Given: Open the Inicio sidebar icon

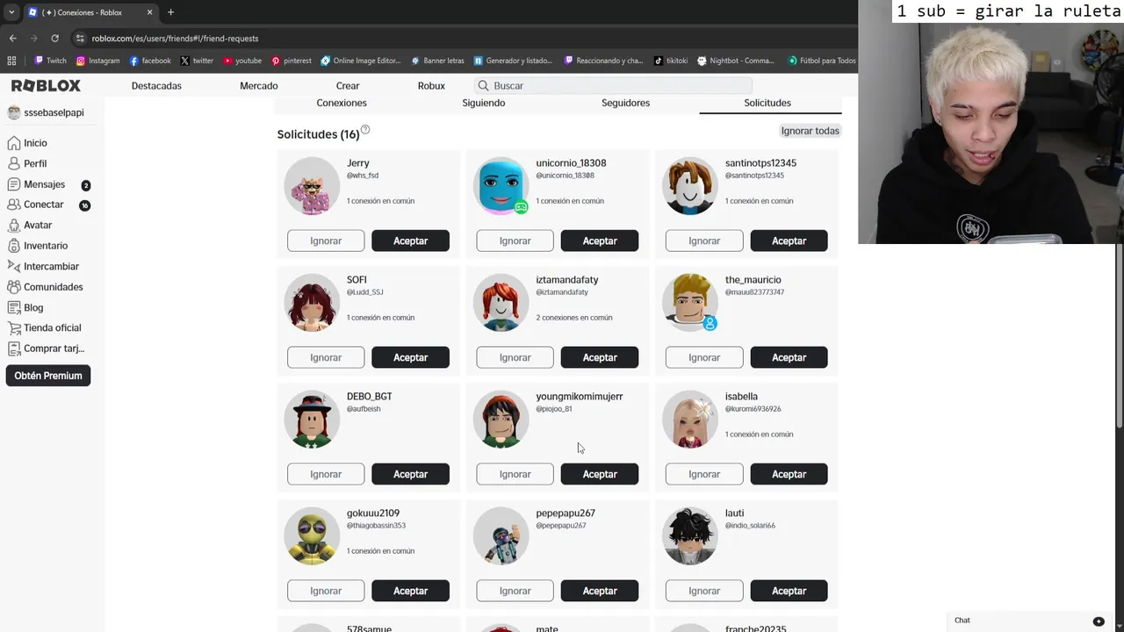Looking at the screenshot, I should click(13, 143).
